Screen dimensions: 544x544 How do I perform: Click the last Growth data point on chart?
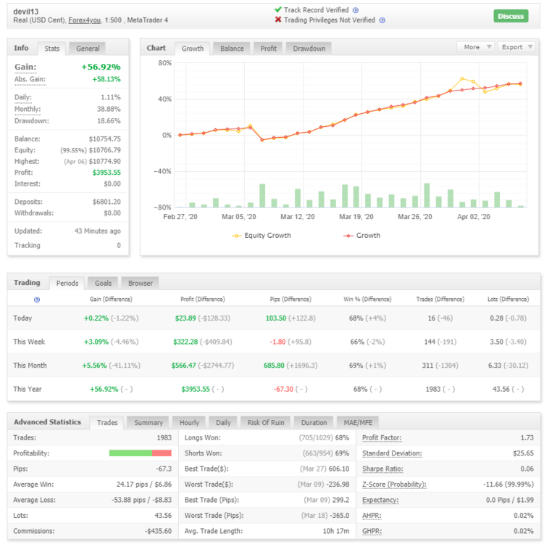(520, 83)
